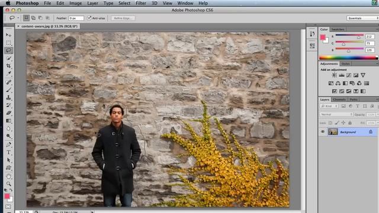Select the Dodge tool
Image resolution: width=379 pixels, height=213 pixels.
click(8, 136)
